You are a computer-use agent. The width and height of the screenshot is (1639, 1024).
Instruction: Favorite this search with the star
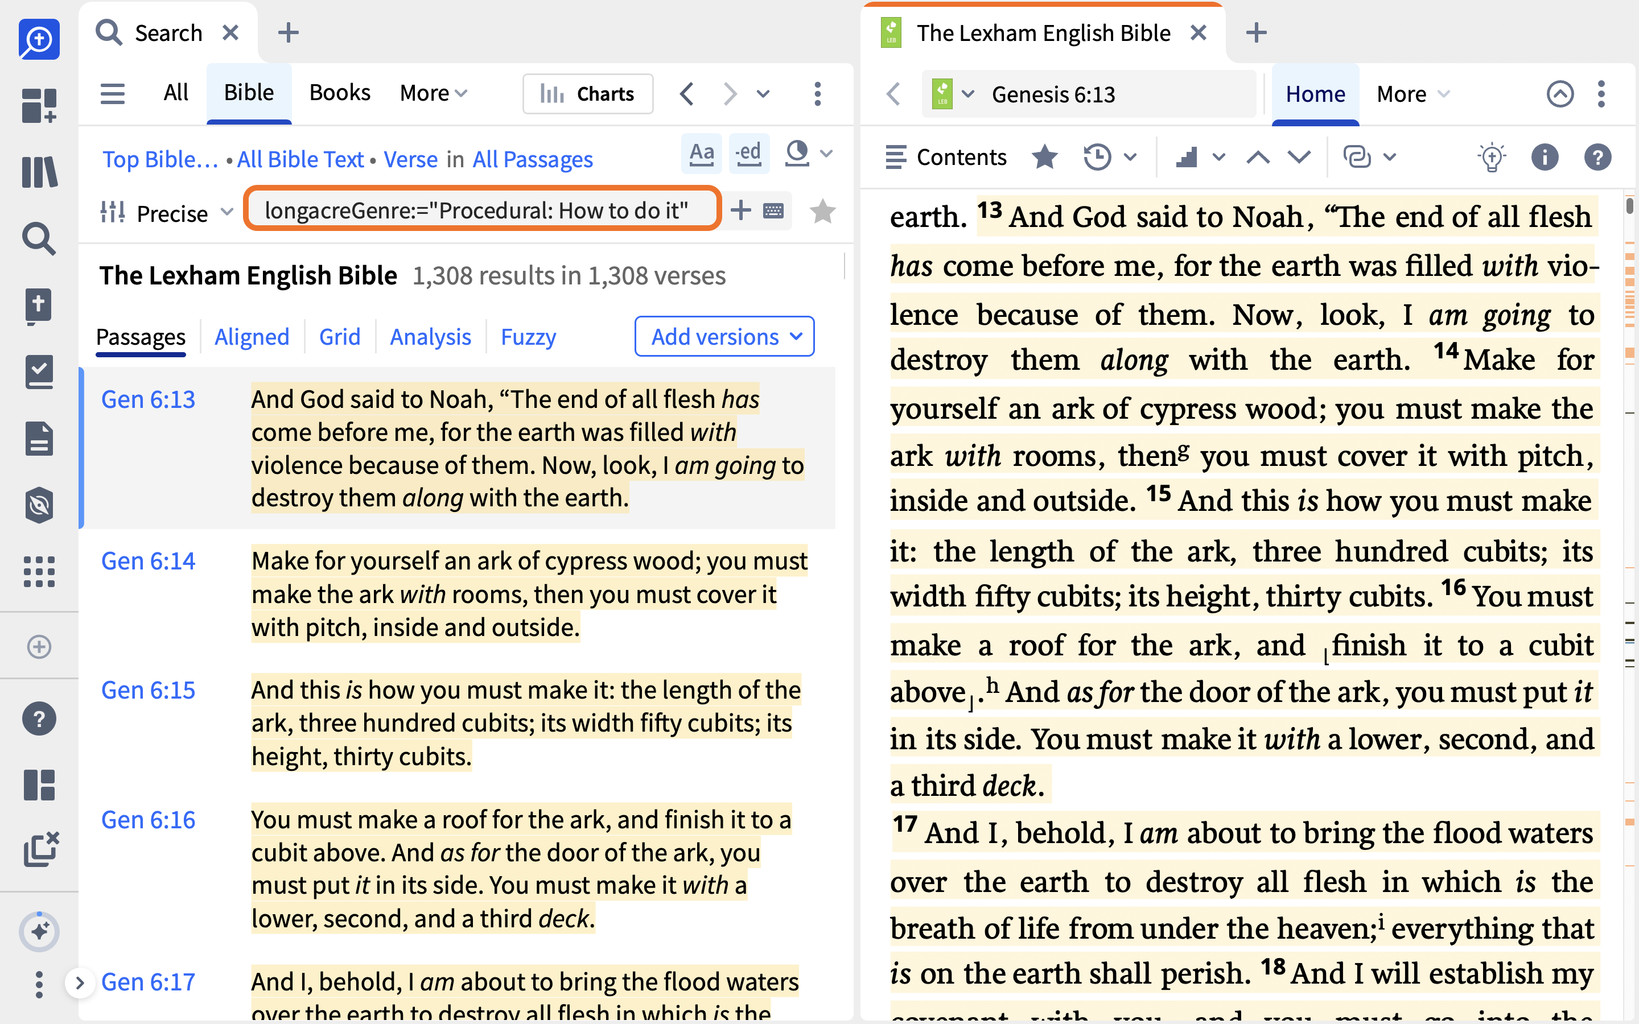click(x=822, y=211)
